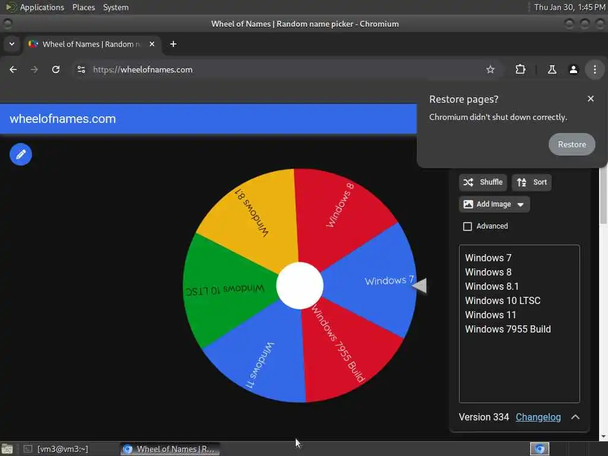Screen dimensions: 608x456
Task: Click the address bar URL
Action: (x=142, y=69)
